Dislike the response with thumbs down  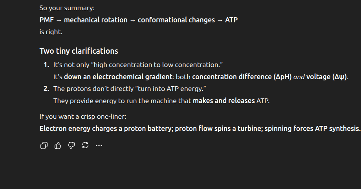pyautogui.click(x=71, y=145)
